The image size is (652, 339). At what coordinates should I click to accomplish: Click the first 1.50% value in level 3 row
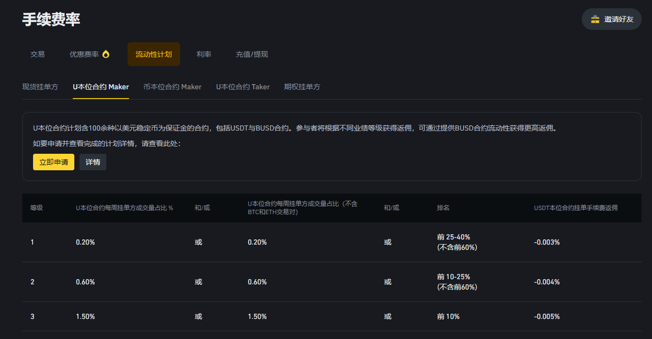click(x=85, y=317)
